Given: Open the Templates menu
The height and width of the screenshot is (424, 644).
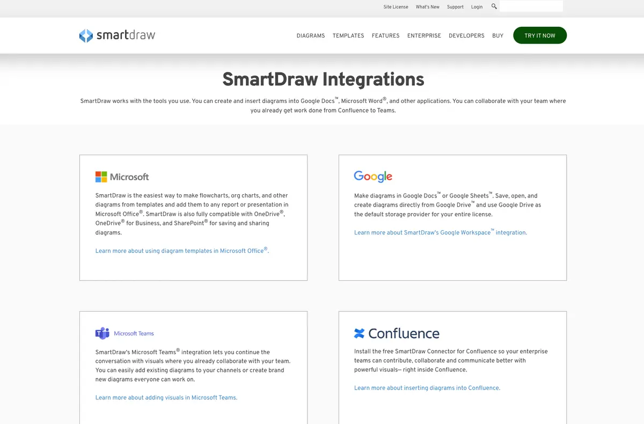Looking at the screenshot, I should [348, 36].
